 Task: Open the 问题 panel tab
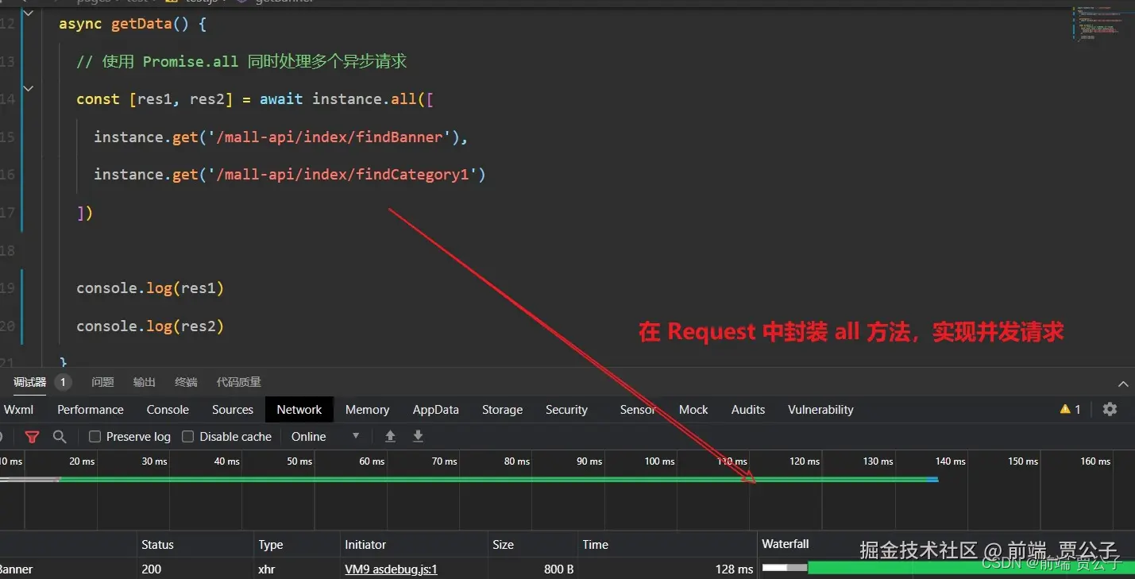pos(102,382)
